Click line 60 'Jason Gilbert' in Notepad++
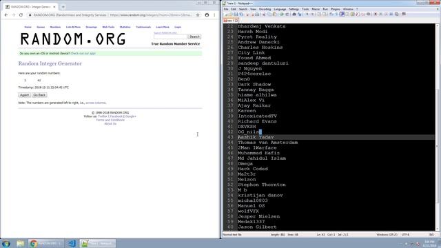 point(257,227)
